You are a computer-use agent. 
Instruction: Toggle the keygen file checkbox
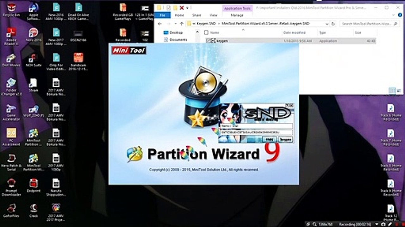208,41
